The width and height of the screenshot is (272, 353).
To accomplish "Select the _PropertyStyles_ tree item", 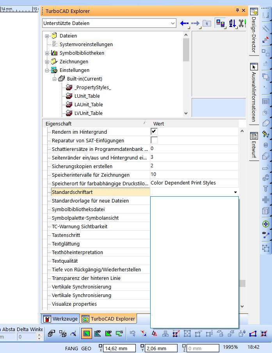I will (92, 87).
